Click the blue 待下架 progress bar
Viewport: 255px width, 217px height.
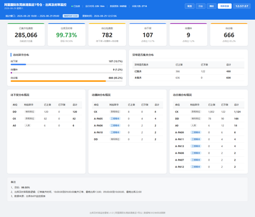18,65
